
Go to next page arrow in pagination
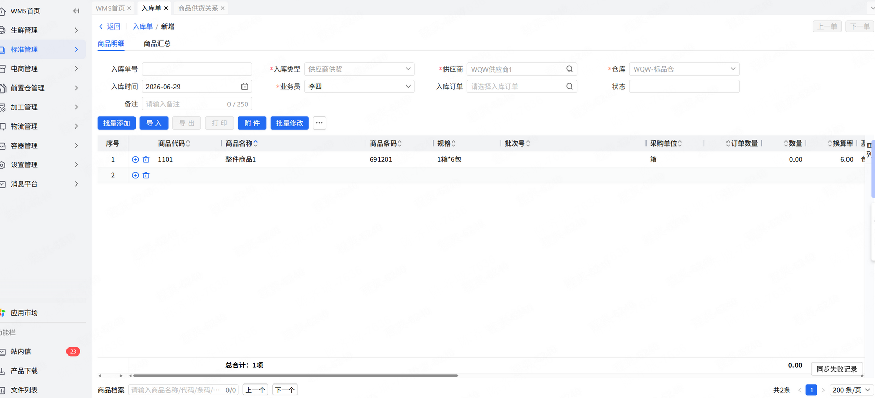[x=823, y=390]
